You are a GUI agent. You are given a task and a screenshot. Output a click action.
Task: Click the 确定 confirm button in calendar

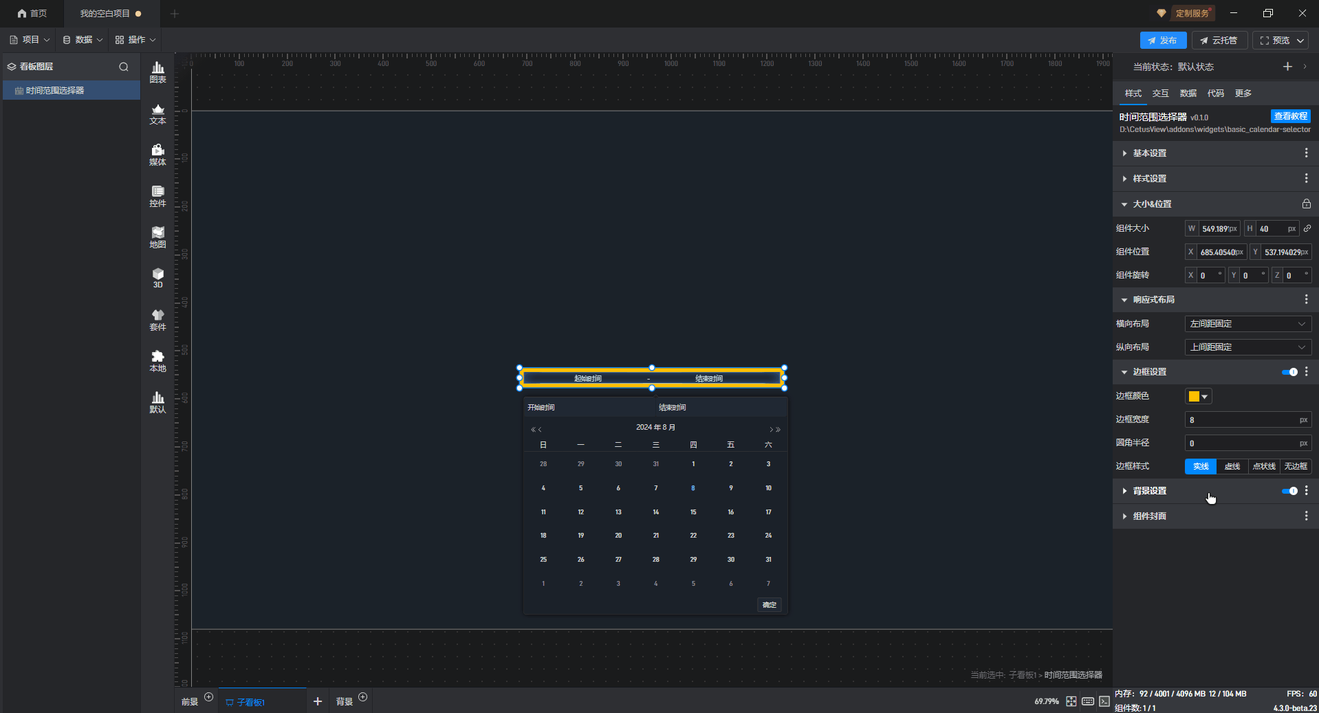point(770,605)
